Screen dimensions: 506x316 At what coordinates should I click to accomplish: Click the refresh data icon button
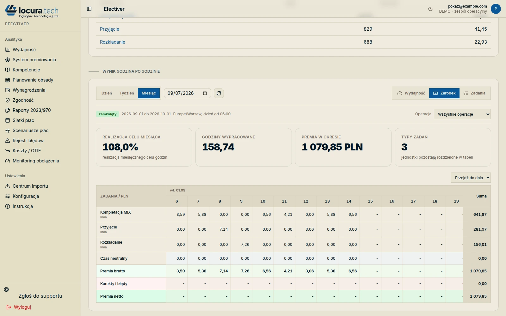[x=219, y=93]
